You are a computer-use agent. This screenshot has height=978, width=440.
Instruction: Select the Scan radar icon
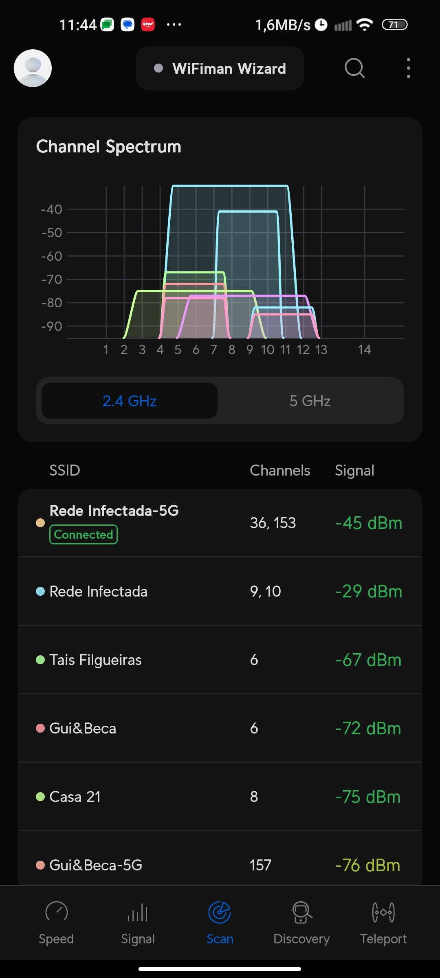tap(220, 913)
